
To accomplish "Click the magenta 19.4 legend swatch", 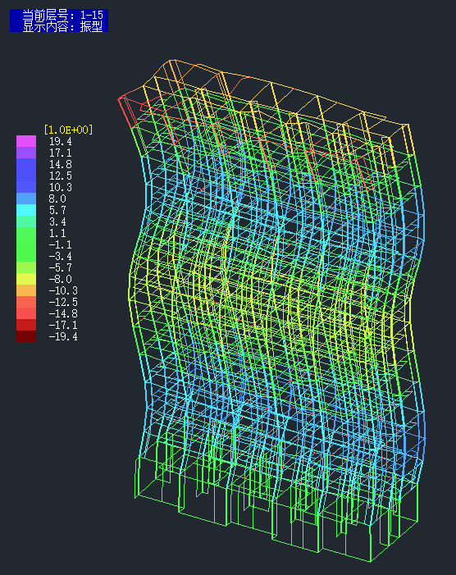I will tap(26, 141).
